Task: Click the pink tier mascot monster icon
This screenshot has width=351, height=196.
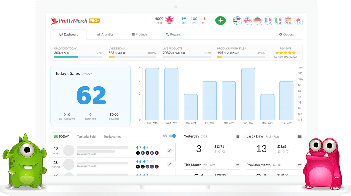Action: 169,20
